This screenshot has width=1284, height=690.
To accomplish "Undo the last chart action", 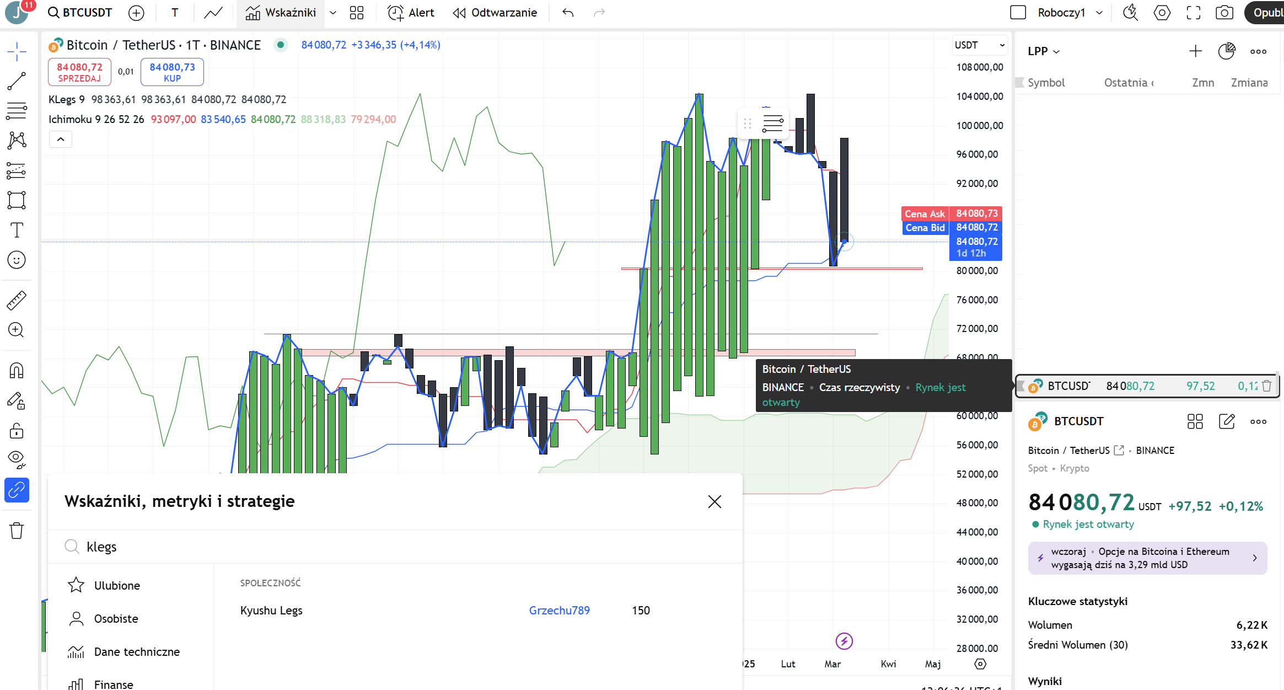I will (x=568, y=13).
